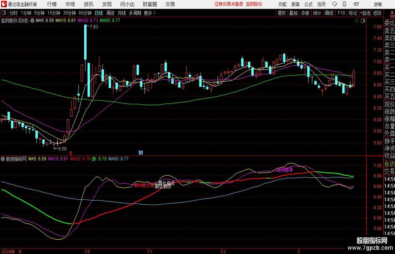Expand the 股朋指标网 indicator dropdown arrow
Viewport: 395px width, 254px height.
3,159
